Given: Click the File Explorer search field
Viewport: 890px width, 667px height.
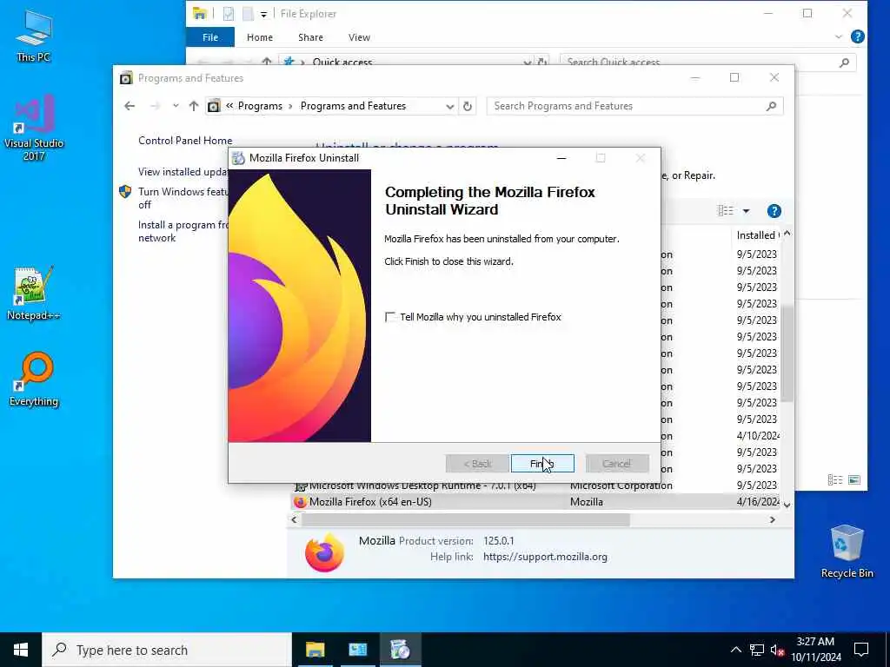Looking at the screenshot, I should pyautogui.click(x=707, y=62).
